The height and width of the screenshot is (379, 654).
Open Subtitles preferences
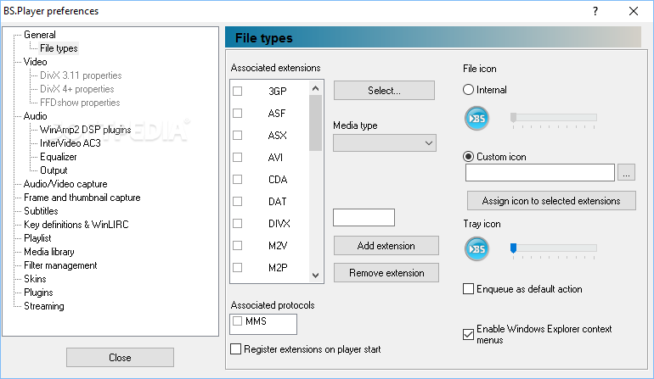41,211
